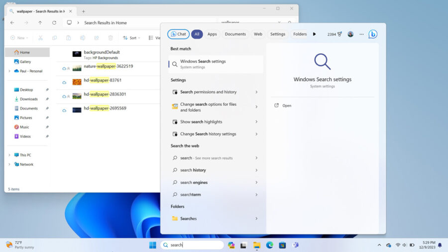Expand the Searches folder chevron
448x252 pixels.
[256, 219]
